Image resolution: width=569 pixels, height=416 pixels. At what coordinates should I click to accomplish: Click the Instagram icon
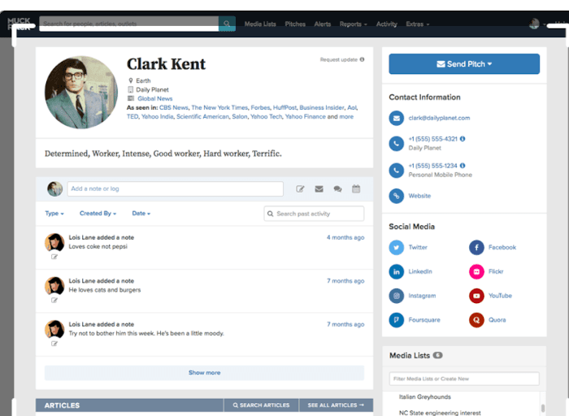tap(396, 297)
